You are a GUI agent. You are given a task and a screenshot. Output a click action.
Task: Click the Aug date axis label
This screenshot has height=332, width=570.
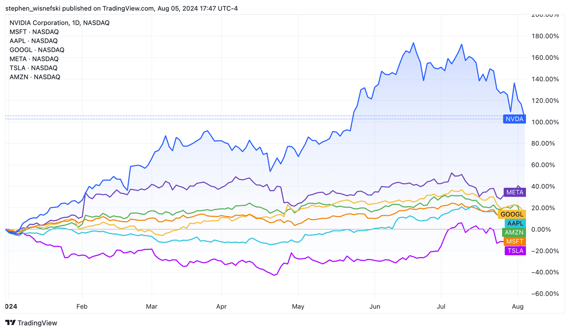pos(518,307)
